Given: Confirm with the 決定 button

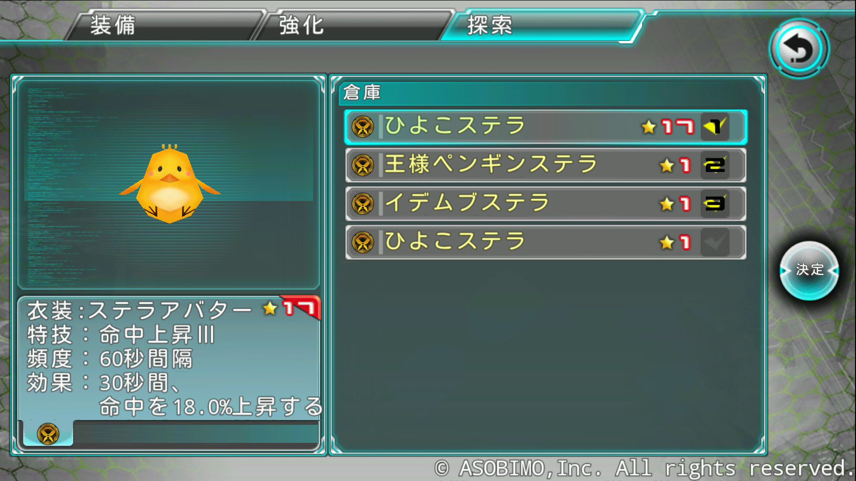Looking at the screenshot, I should pos(809,271).
